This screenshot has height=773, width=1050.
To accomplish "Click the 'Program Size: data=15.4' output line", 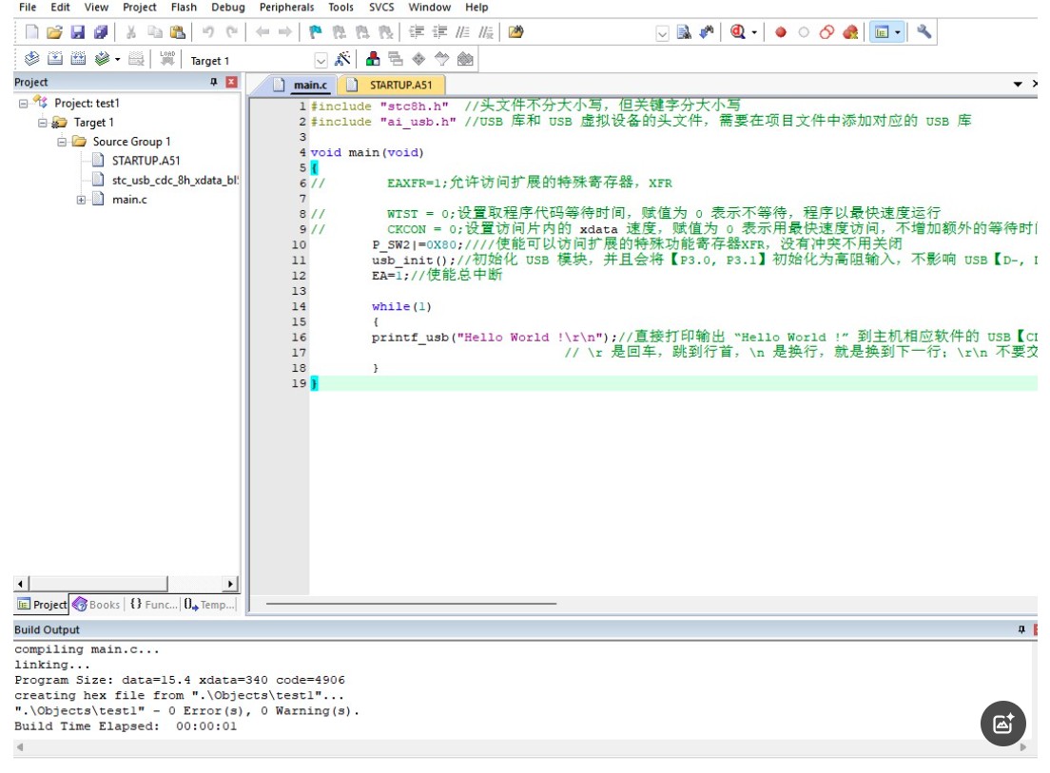I will coord(180,680).
